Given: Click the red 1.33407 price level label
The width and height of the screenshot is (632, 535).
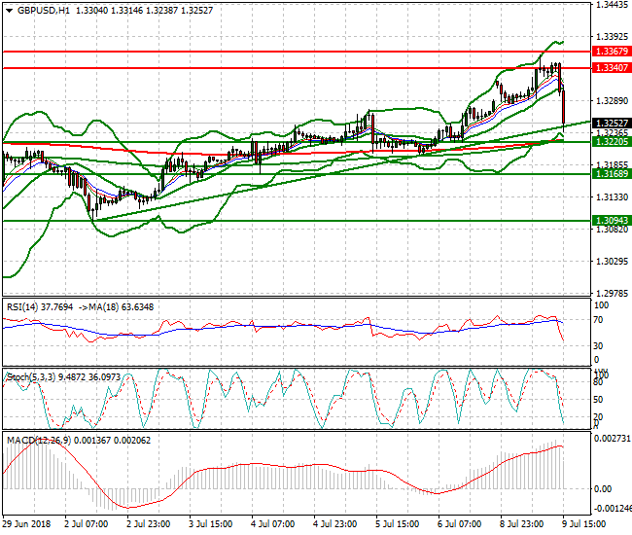Looking at the screenshot, I should click(x=612, y=68).
